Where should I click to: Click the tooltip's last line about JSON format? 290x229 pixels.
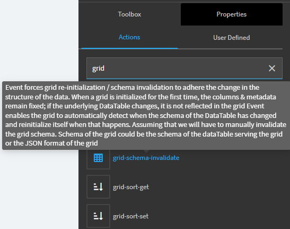tap(51, 143)
